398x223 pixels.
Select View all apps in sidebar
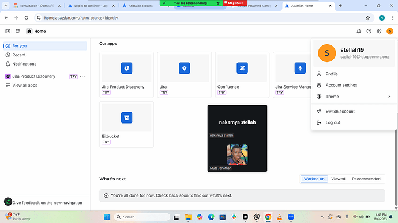pyautogui.click(x=45, y=86)
